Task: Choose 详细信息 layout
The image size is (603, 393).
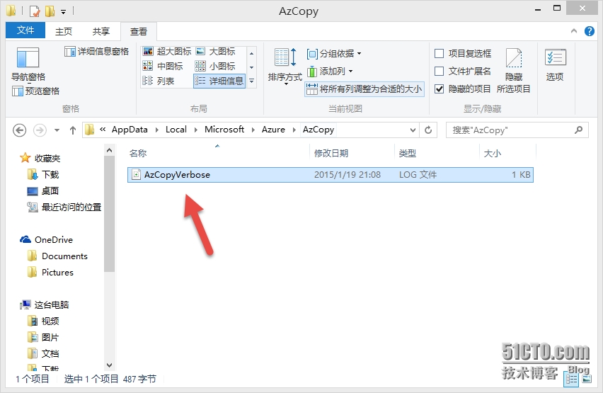Action: coord(219,81)
